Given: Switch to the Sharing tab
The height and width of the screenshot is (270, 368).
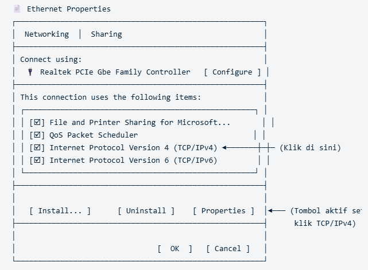Looking at the screenshot, I should click(106, 34).
